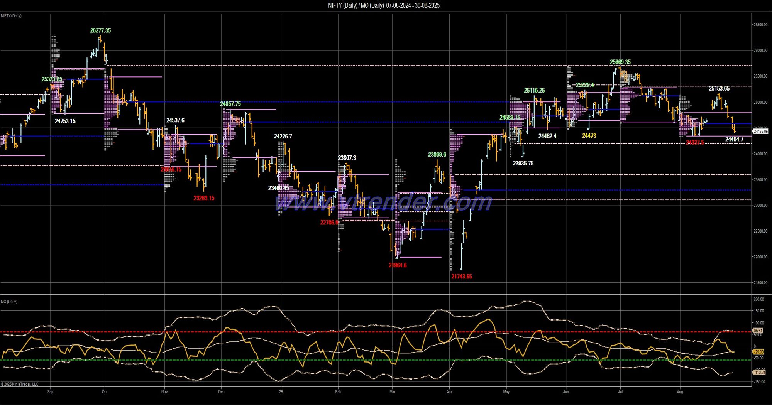
Task: Click the NinjaTrader, LLC copyright text
Action: tap(20, 384)
